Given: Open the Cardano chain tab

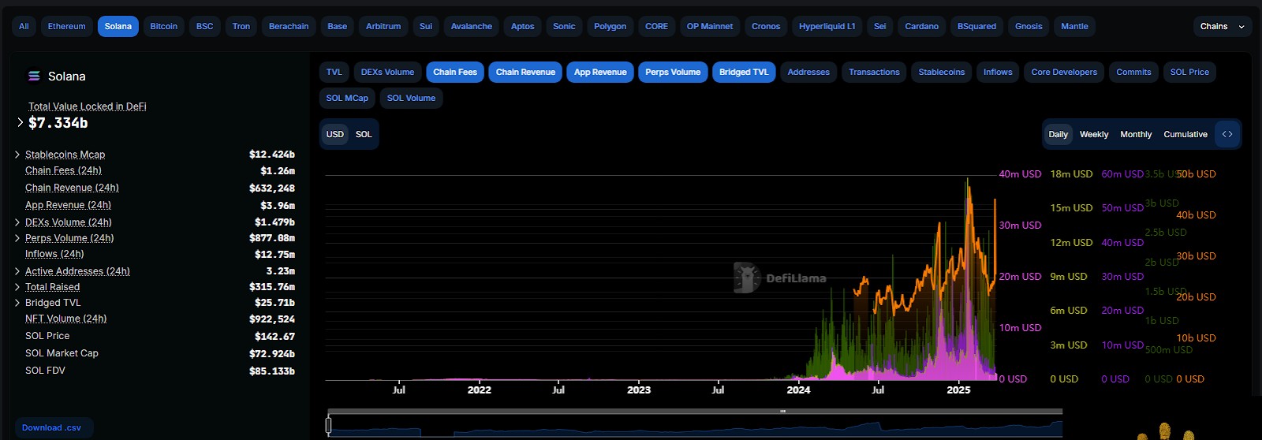Looking at the screenshot, I should (x=922, y=26).
